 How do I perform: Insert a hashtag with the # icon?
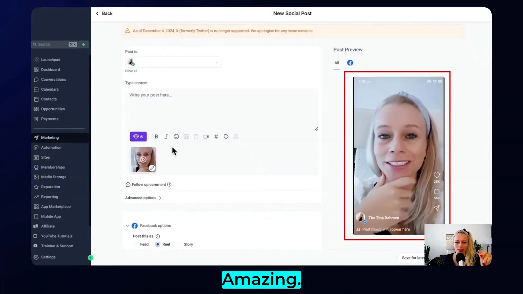point(216,137)
